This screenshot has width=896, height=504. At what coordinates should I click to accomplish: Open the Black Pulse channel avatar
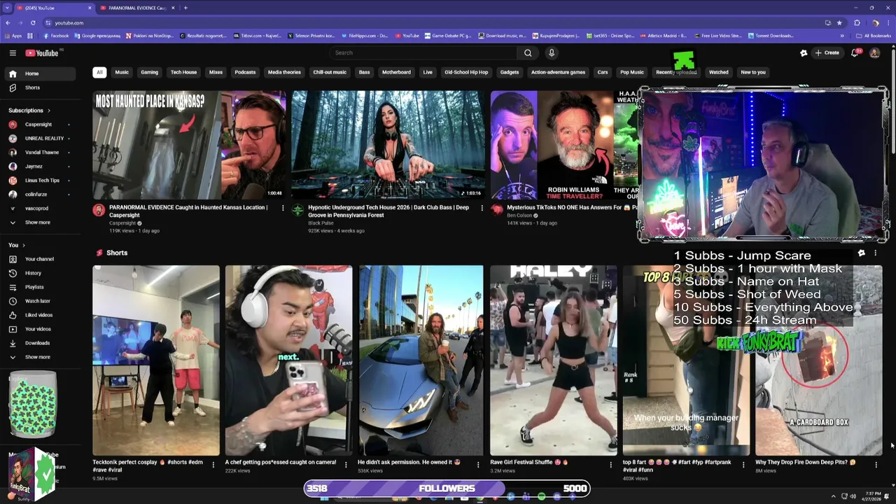click(297, 210)
